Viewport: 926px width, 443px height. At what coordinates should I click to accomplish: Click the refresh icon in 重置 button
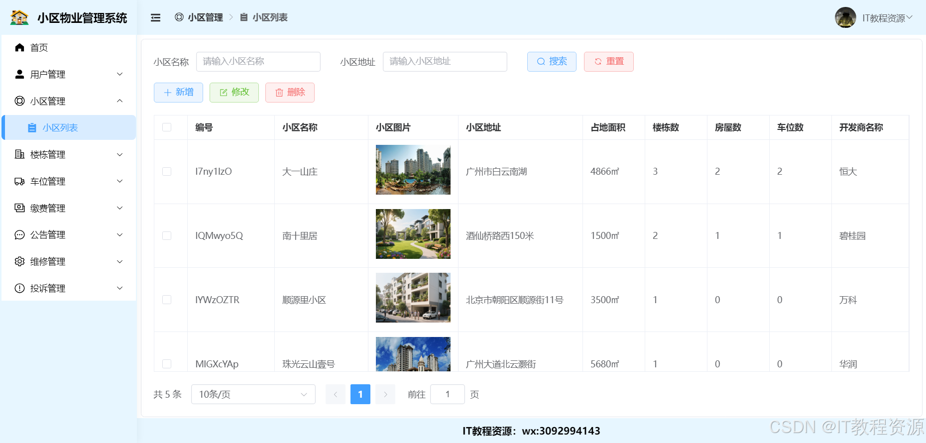click(598, 62)
